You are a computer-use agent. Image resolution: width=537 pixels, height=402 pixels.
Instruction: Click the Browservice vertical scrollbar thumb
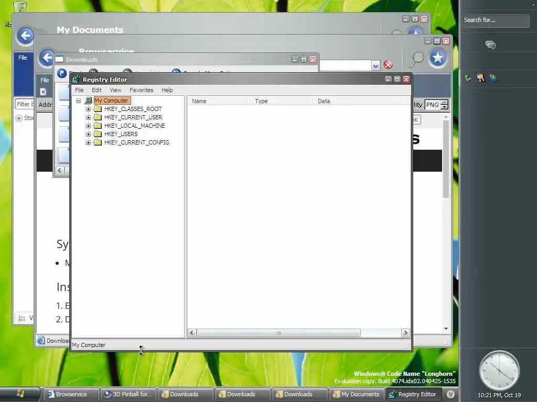click(446, 159)
